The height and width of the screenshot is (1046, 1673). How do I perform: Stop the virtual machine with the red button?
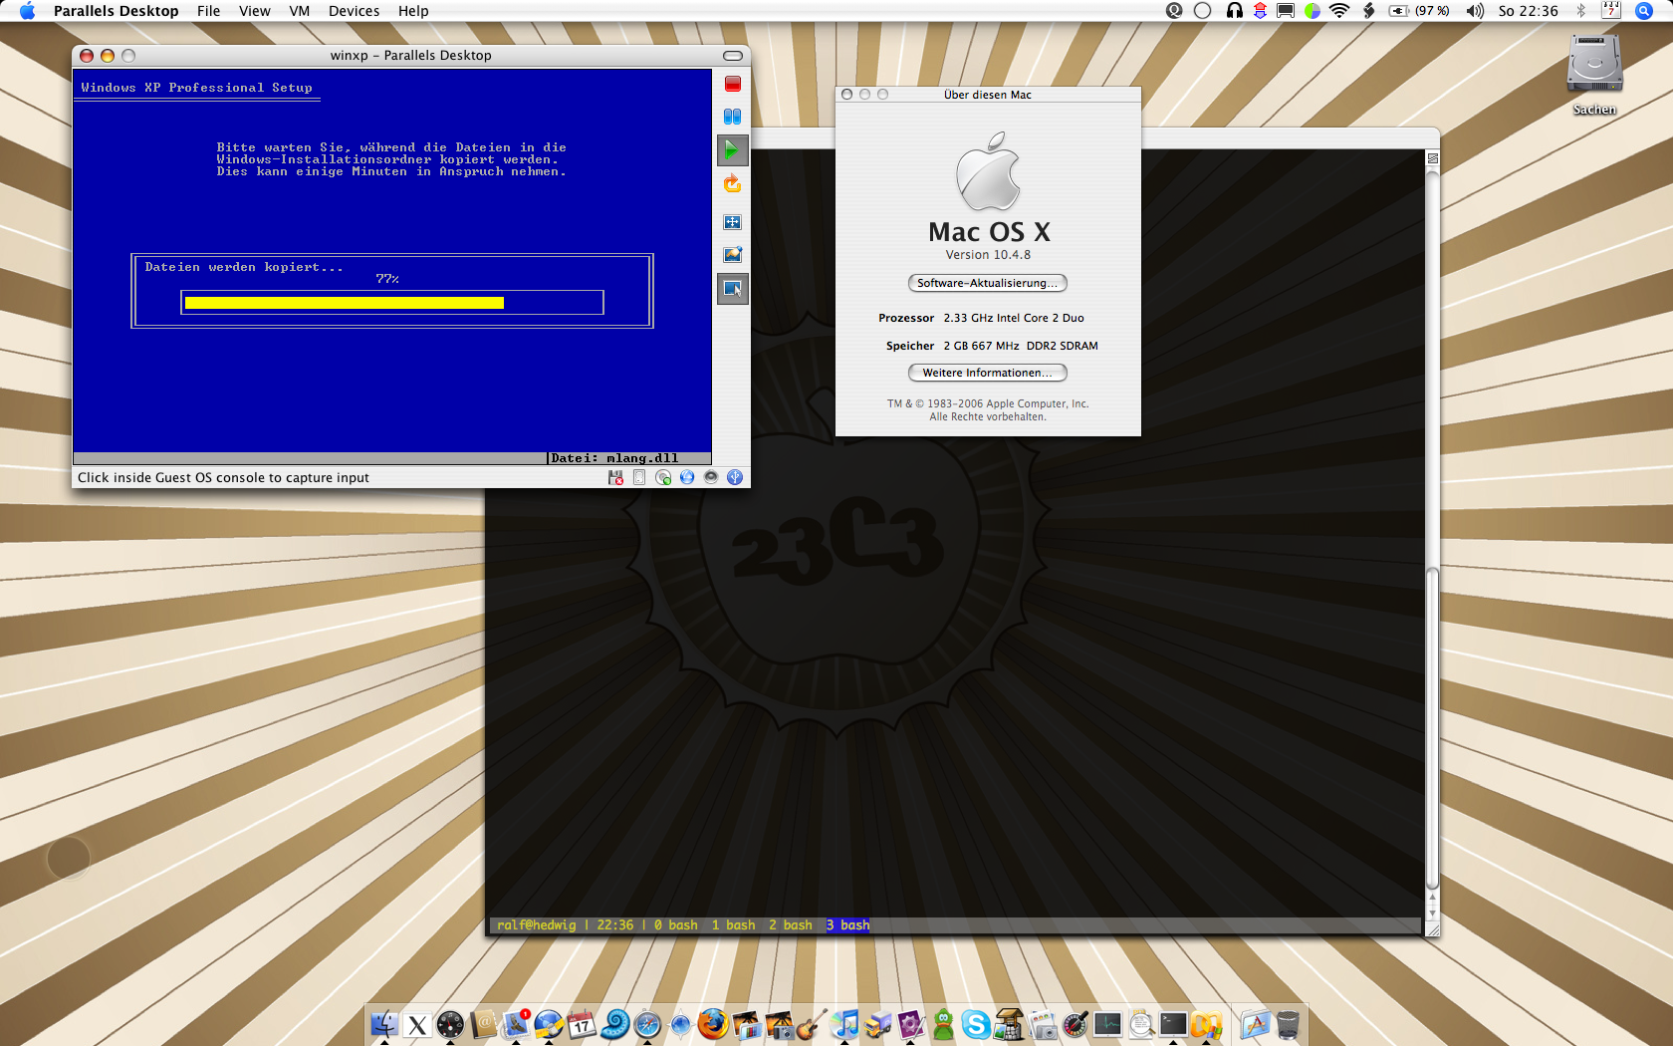pos(733,84)
